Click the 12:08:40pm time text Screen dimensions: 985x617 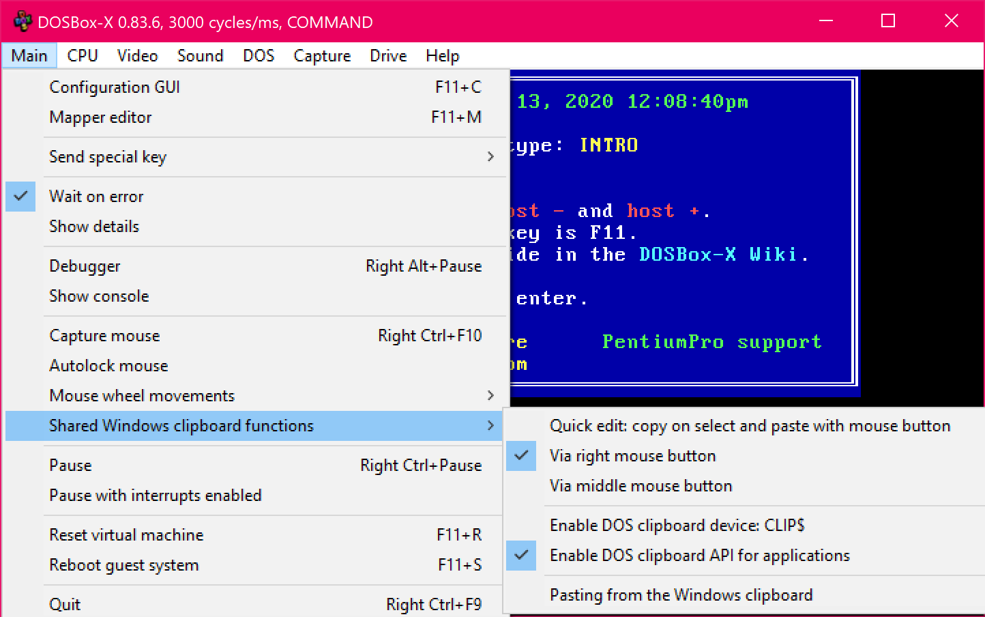(688, 102)
